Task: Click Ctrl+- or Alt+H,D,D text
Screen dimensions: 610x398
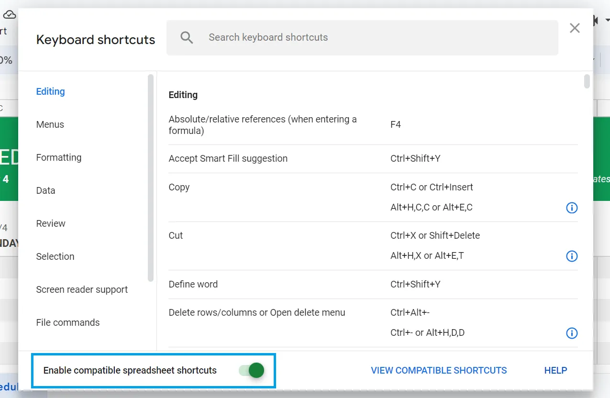Action: tap(427, 333)
